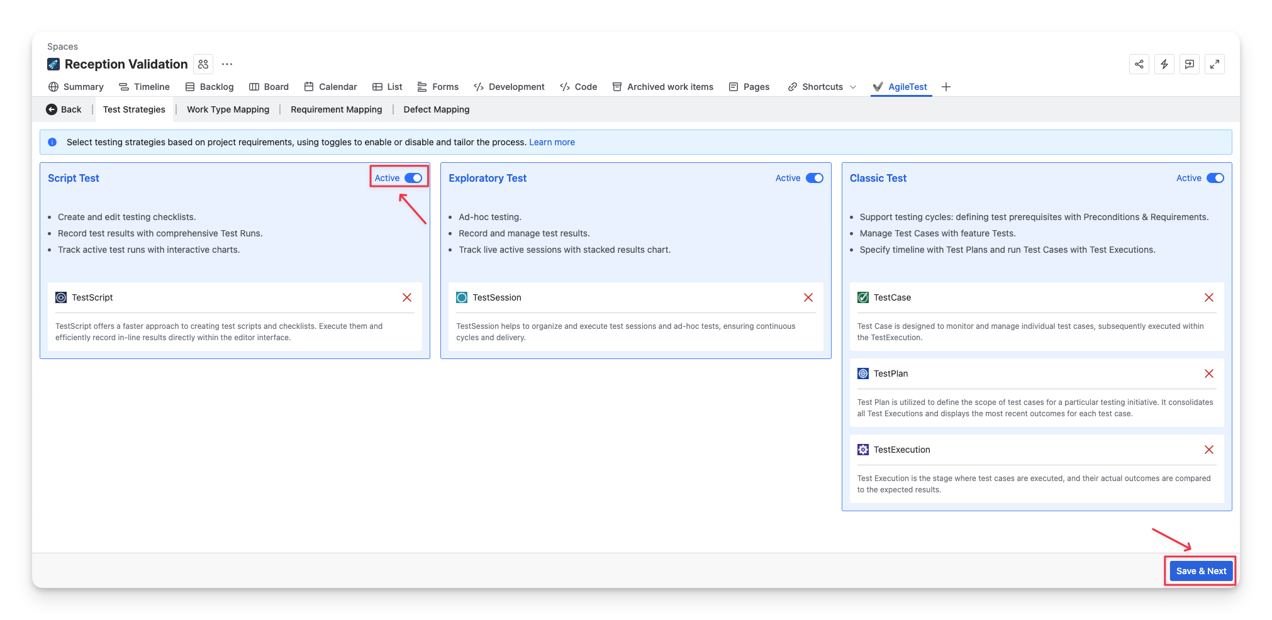The height and width of the screenshot is (620, 1272).
Task: Open the team members icon beside title
Action: (203, 64)
